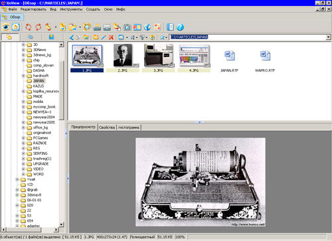This screenshot has width=332, height=241.
Task: Click the red X delete icon
Action: tap(111, 37)
